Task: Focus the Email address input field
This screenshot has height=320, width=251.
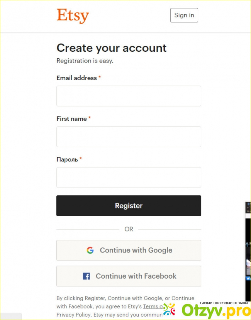Action: (x=129, y=96)
